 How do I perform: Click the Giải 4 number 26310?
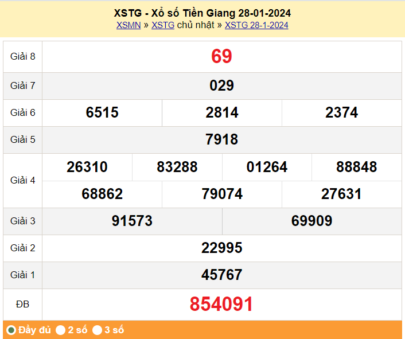(x=87, y=167)
